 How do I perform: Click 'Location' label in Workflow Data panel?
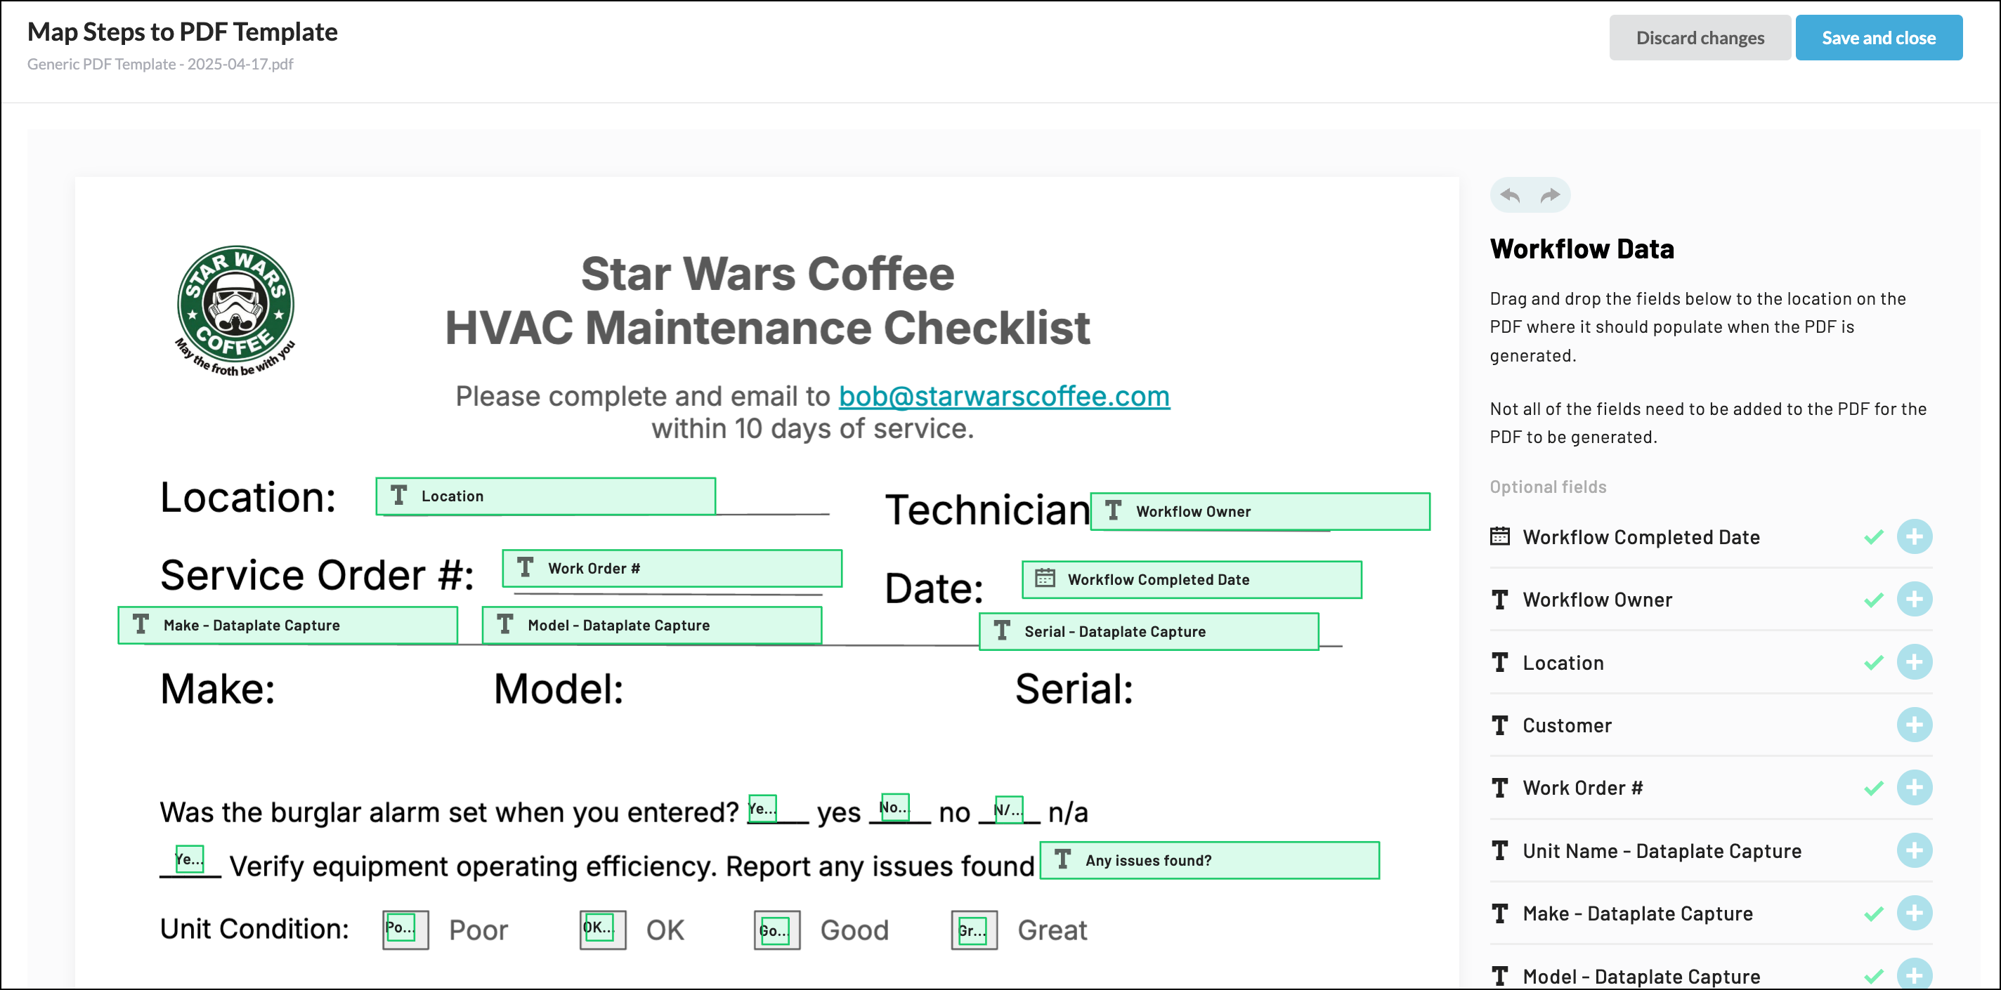pyautogui.click(x=1563, y=663)
